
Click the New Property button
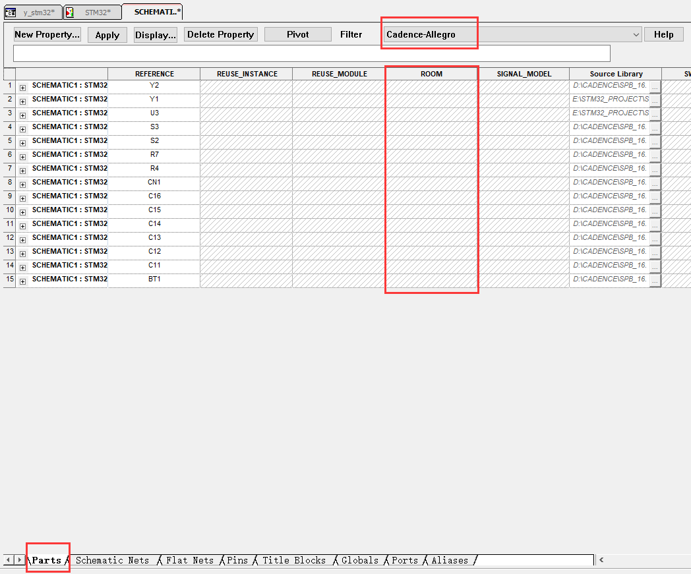(x=47, y=35)
